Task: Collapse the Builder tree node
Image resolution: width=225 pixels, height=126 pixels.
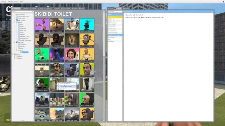Action: click(14, 22)
